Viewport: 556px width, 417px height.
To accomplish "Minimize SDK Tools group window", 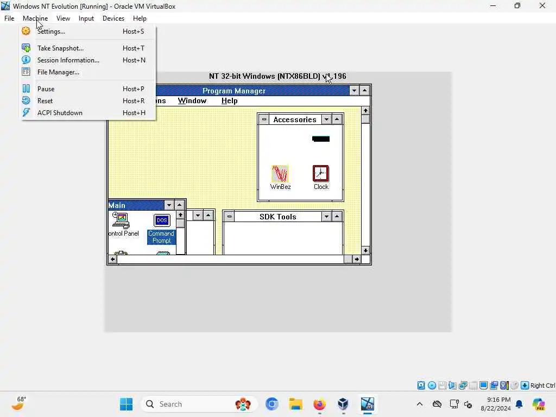I will pos(326,216).
